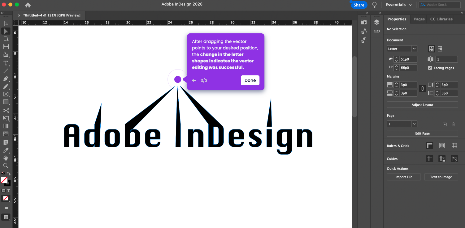Toggle the margins link chain button

[422, 89]
